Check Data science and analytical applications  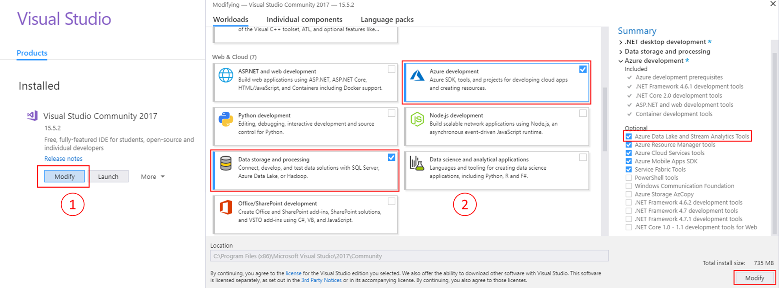583,158
